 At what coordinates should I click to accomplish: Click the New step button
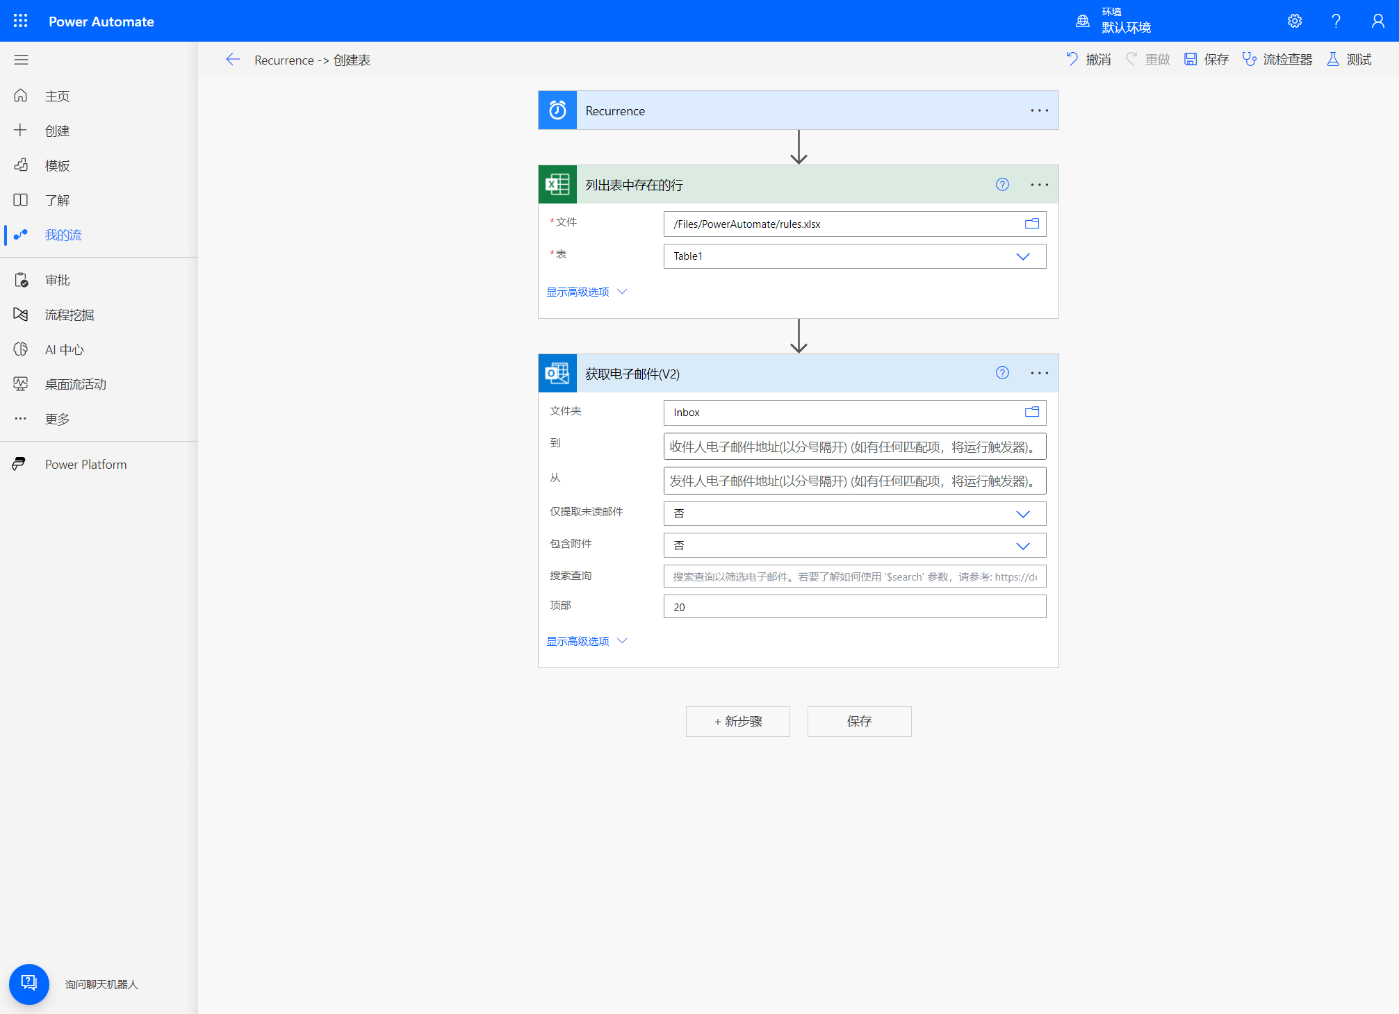737,721
